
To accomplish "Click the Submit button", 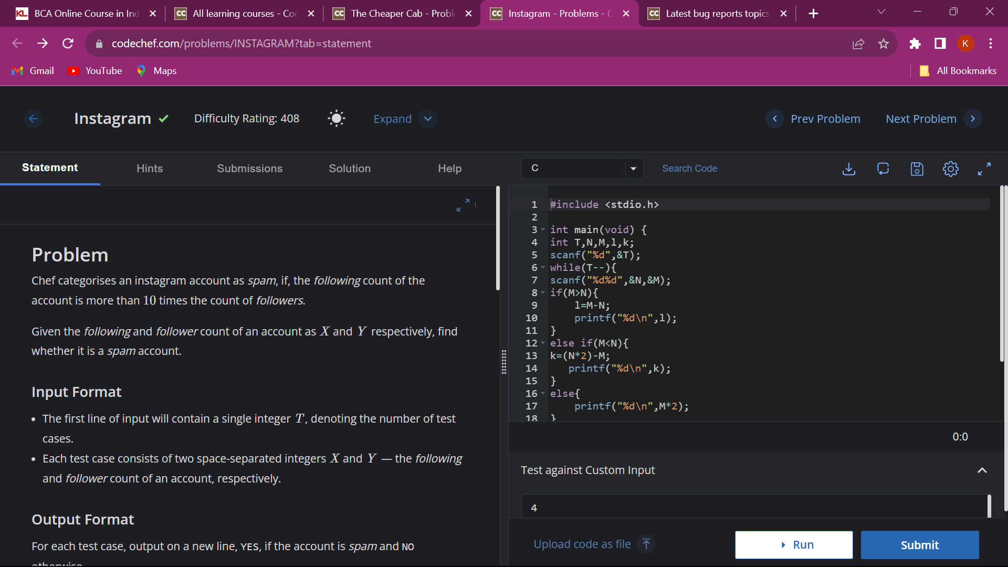I will pos(919,545).
